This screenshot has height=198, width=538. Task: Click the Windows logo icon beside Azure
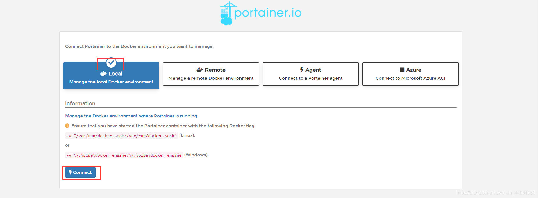click(402, 70)
